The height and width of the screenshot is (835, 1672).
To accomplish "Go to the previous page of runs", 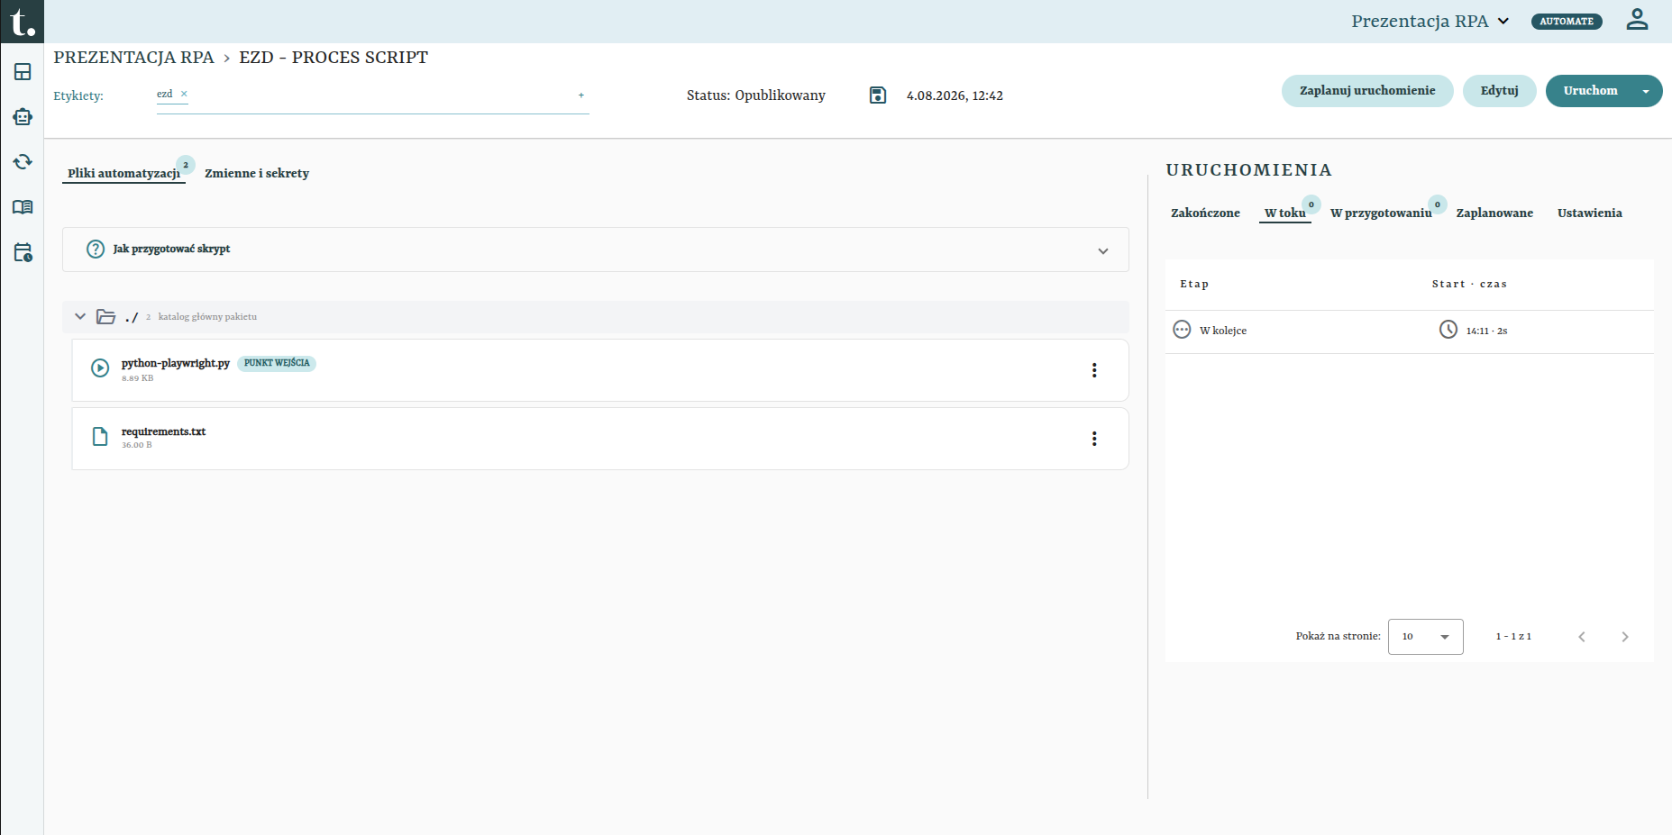I will (1582, 637).
